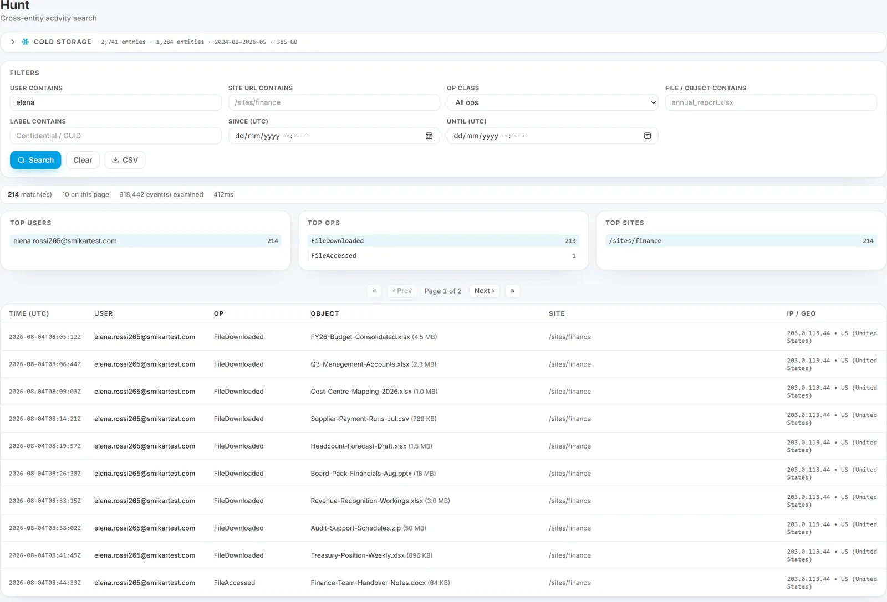Open Finance-Team-Handover-Notes.docx row

(443, 583)
